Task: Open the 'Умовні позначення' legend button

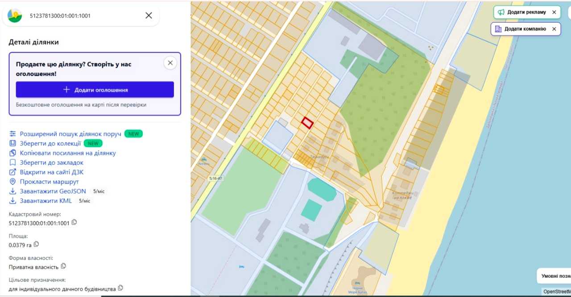Action: (x=554, y=276)
